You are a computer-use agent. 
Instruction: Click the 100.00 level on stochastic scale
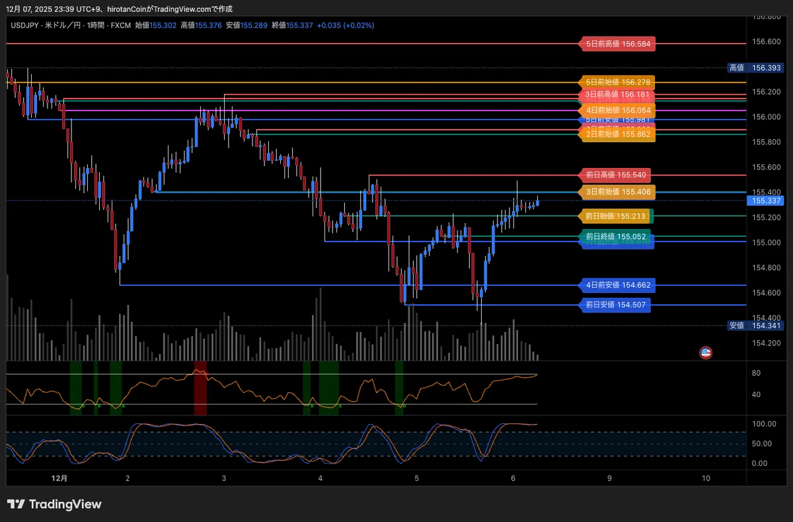coord(764,423)
